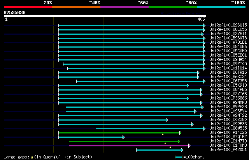
Task: Select the UniRef100_A7Q1B2 label
Action: click(x=228, y=137)
